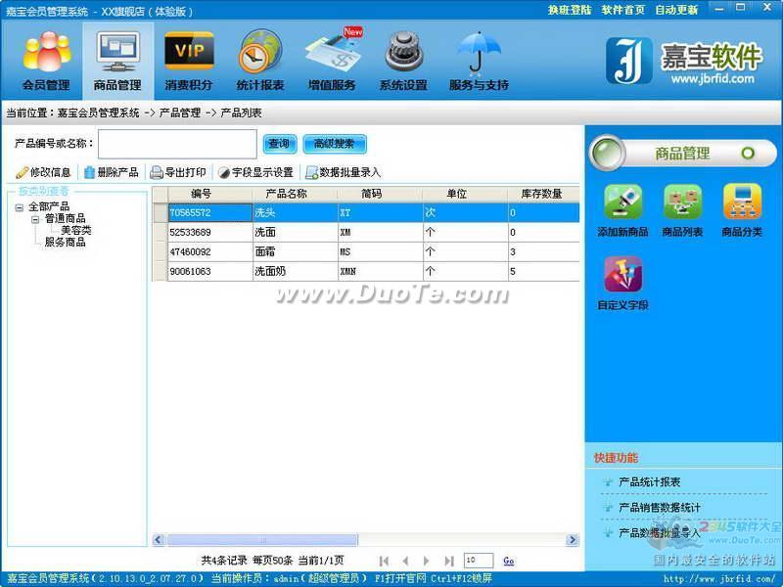Click row selector of 洗面 row
This screenshot has height=587, width=783.
point(160,232)
